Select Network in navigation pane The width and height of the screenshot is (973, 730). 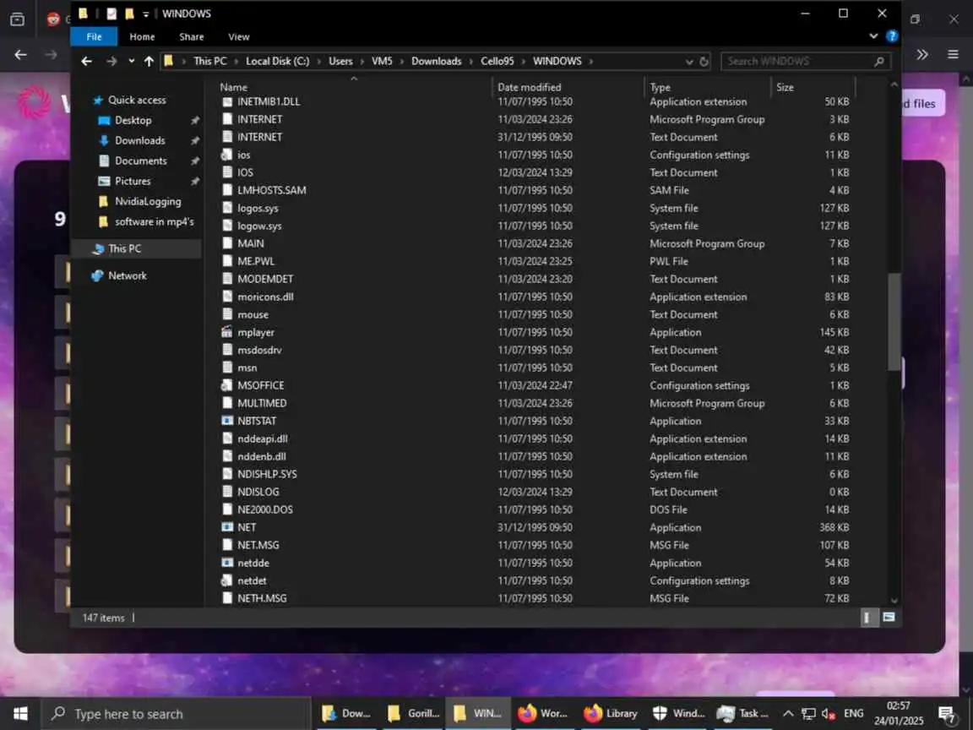click(127, 275)
